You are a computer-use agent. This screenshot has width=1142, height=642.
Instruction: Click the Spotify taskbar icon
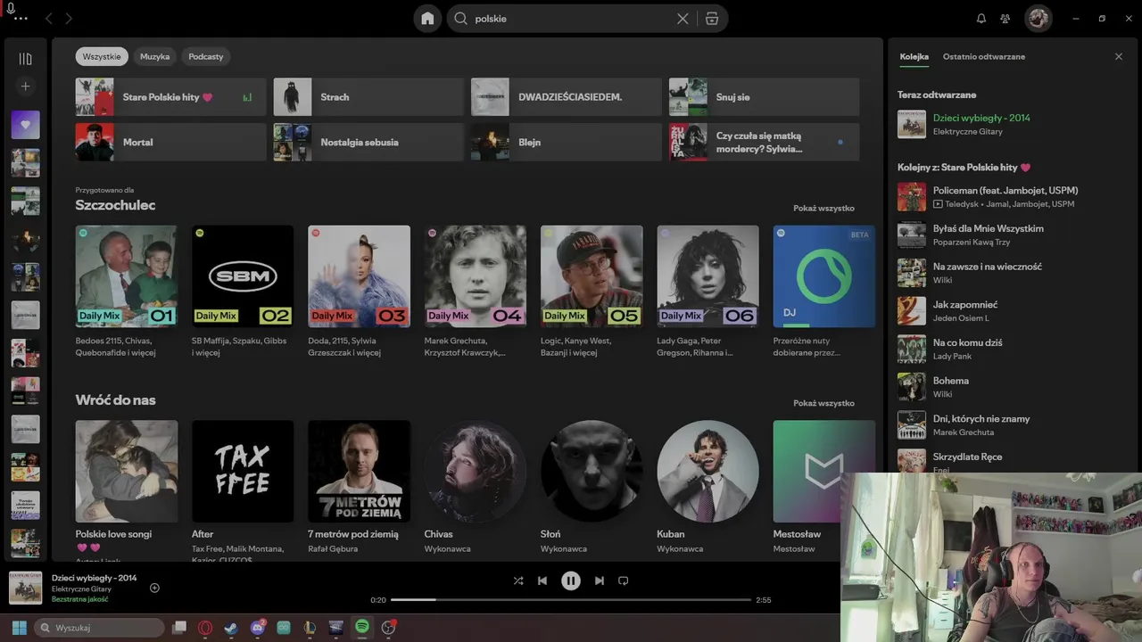point(362,628)
